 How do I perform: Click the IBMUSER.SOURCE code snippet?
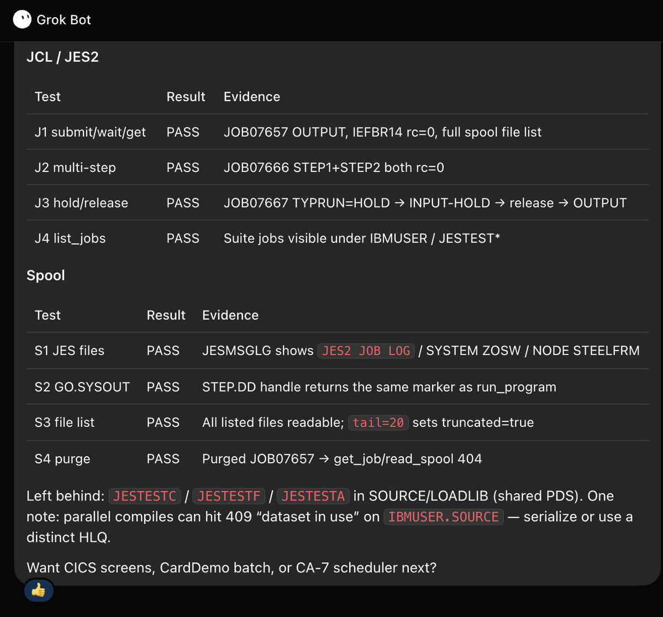444,517
